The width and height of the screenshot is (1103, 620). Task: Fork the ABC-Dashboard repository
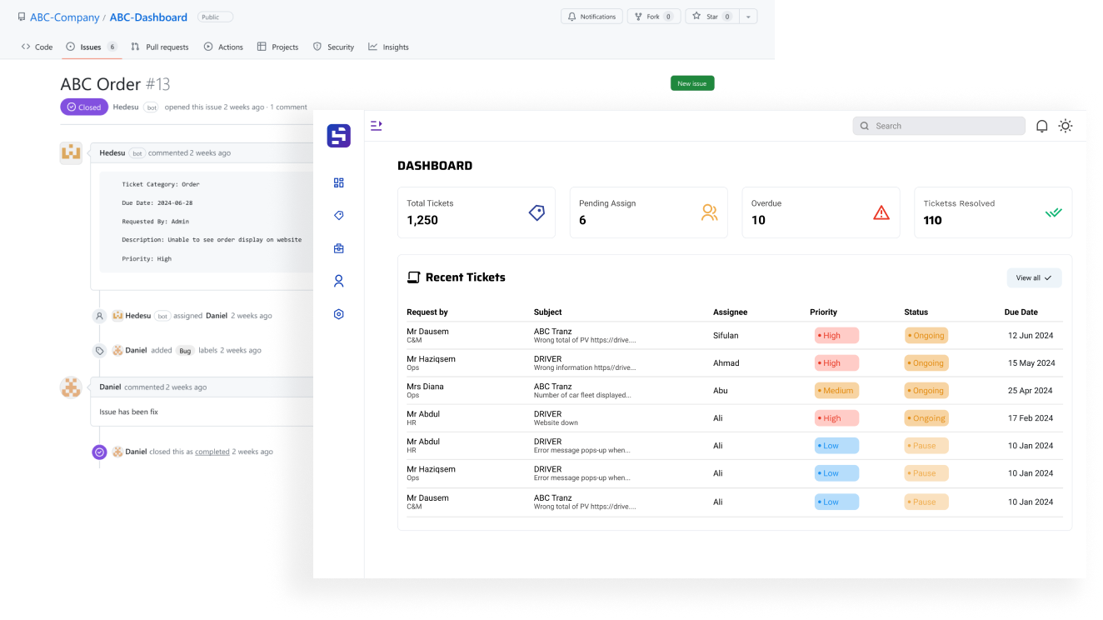coord(654,17)
